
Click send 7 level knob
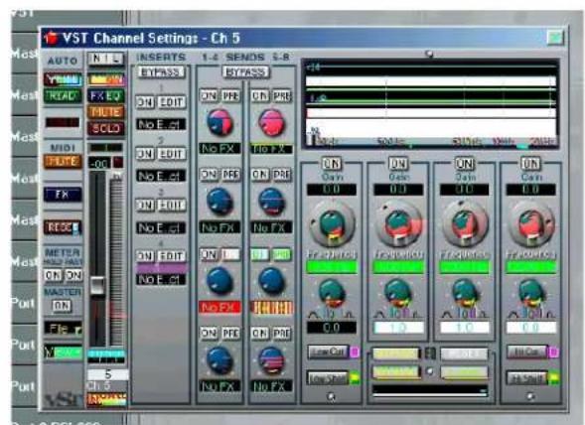pos(271,281)
